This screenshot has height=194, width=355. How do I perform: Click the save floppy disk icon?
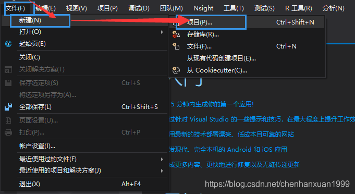[x=8, y=83]
